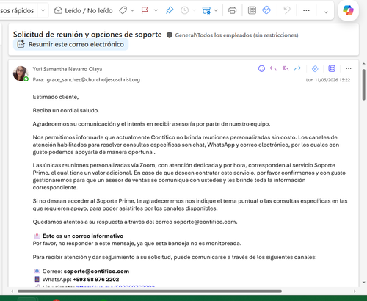Expand the rules dropdown arrow

216,10
